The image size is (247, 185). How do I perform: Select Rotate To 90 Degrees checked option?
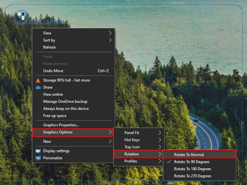coord(199,162)
